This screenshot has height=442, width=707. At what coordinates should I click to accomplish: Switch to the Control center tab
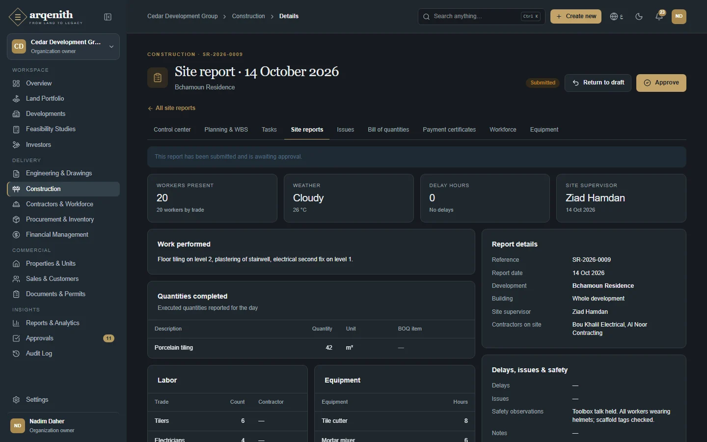click(x=172, y=130)
